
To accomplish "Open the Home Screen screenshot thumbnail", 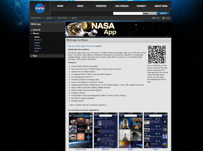I will click(81, 130).
